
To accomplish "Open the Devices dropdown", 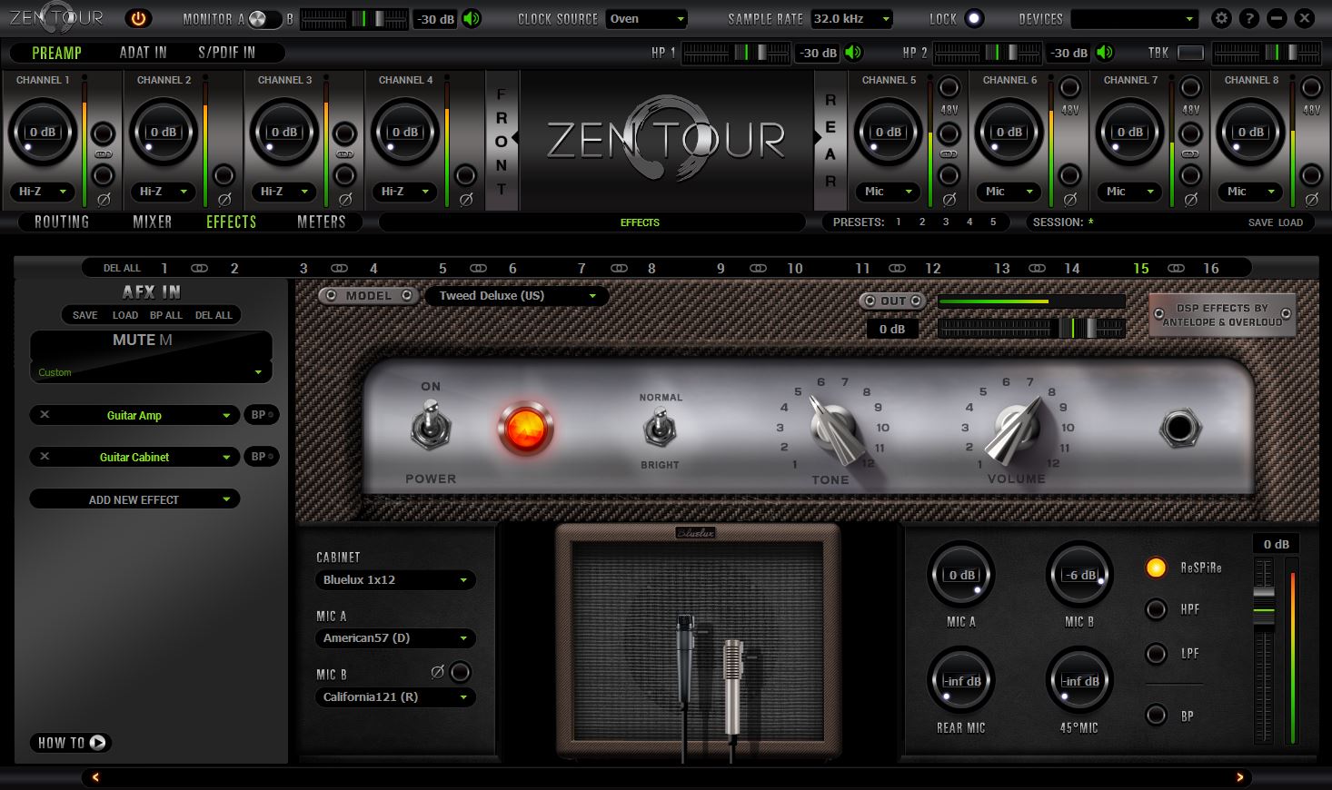I will 1136,18.
